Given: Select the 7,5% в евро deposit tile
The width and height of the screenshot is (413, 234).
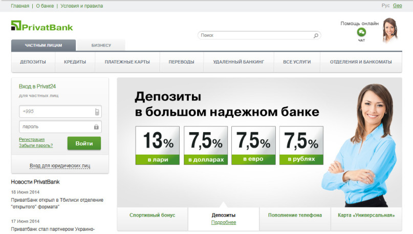Looking at the screenshot, I should point(253,145).
